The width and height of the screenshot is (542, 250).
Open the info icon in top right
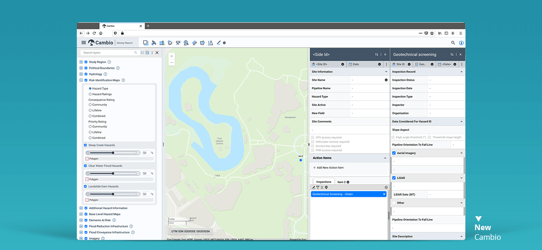point(461,43)
